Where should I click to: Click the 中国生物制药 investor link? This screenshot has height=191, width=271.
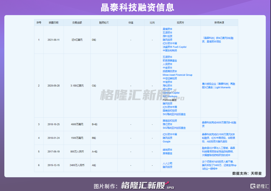coord(170,50)
